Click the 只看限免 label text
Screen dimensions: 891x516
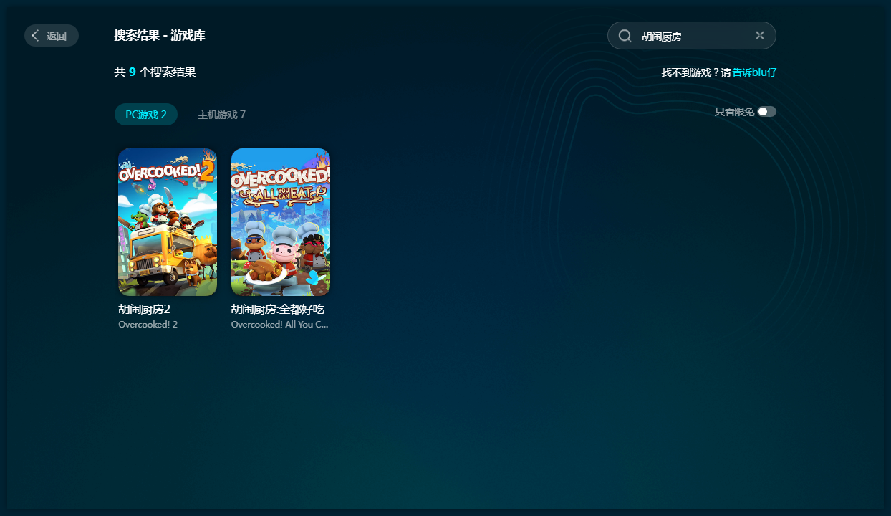pyautogui.click(x=734, y=112)
